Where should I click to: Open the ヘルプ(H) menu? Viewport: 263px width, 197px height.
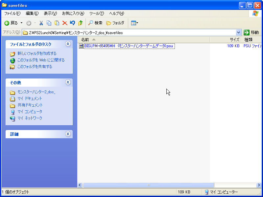click(117, 13)
